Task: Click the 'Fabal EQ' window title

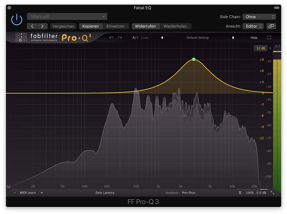Action: 142,8
